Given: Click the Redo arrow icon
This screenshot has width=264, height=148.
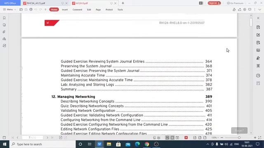Looking at the screenshot, I should (x=40, y=9).
